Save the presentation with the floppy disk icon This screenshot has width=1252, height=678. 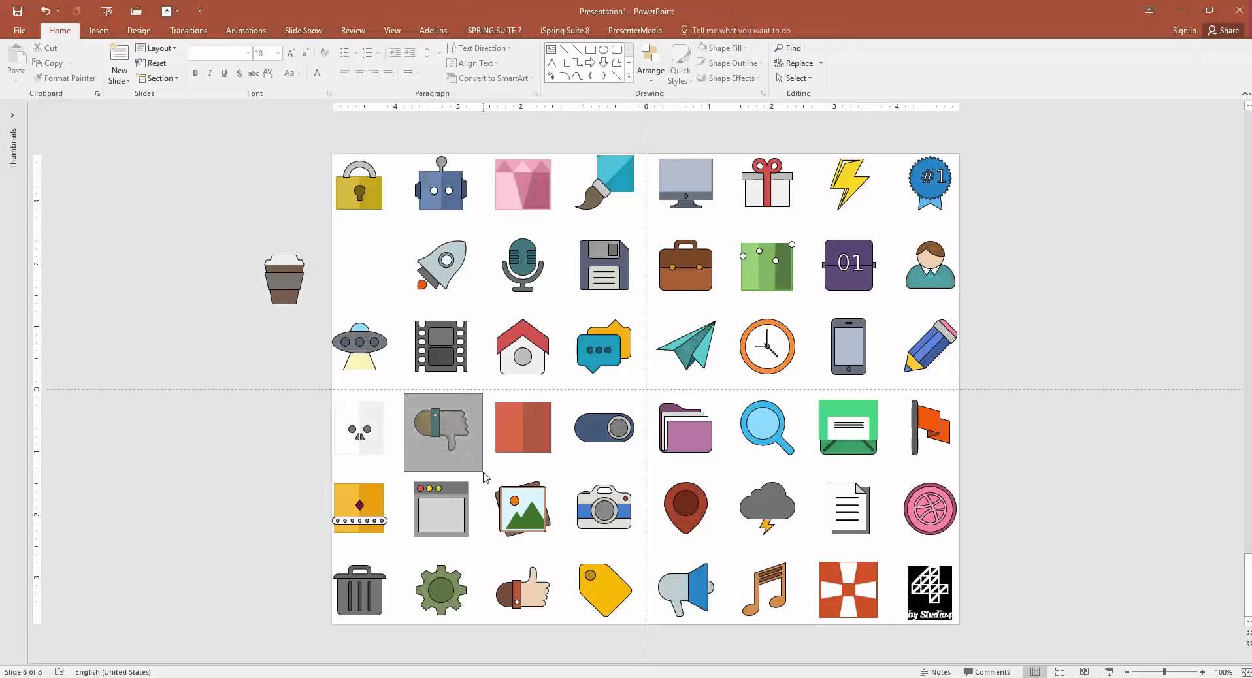point(18,11)
